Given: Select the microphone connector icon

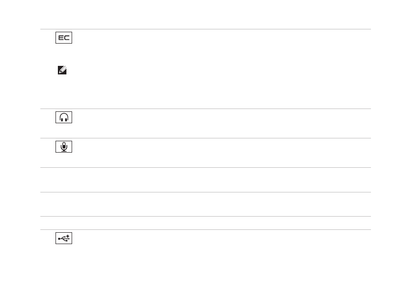Looking at the screenshot, I should tap(64, 147).
